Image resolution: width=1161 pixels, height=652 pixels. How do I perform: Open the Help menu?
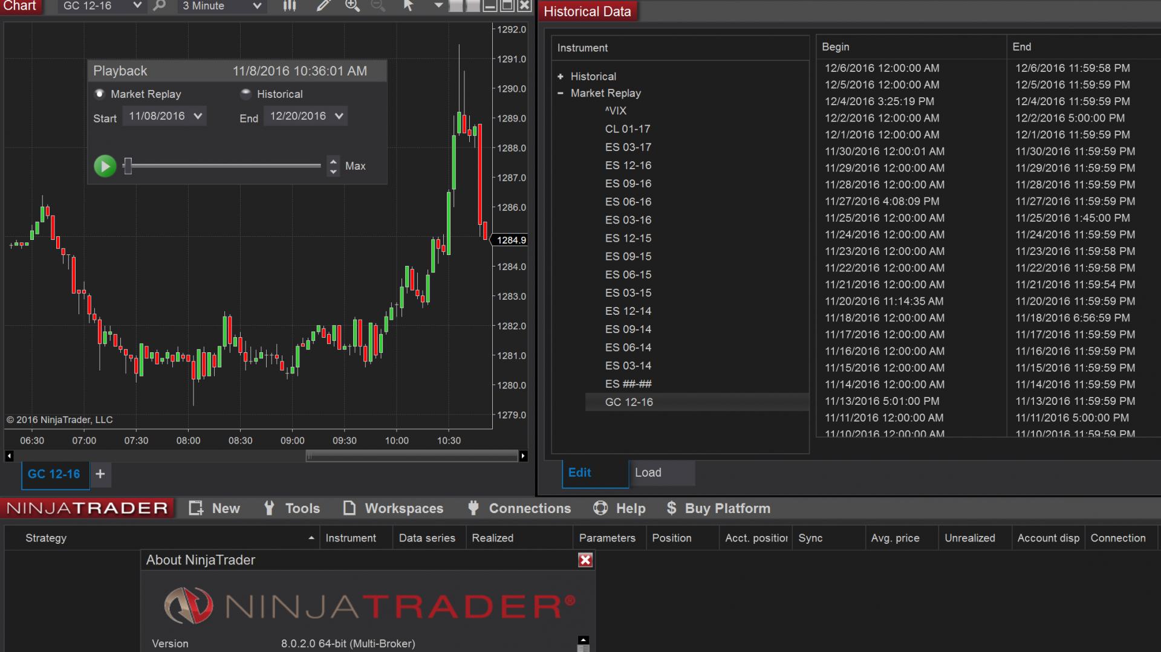(620, 508)
